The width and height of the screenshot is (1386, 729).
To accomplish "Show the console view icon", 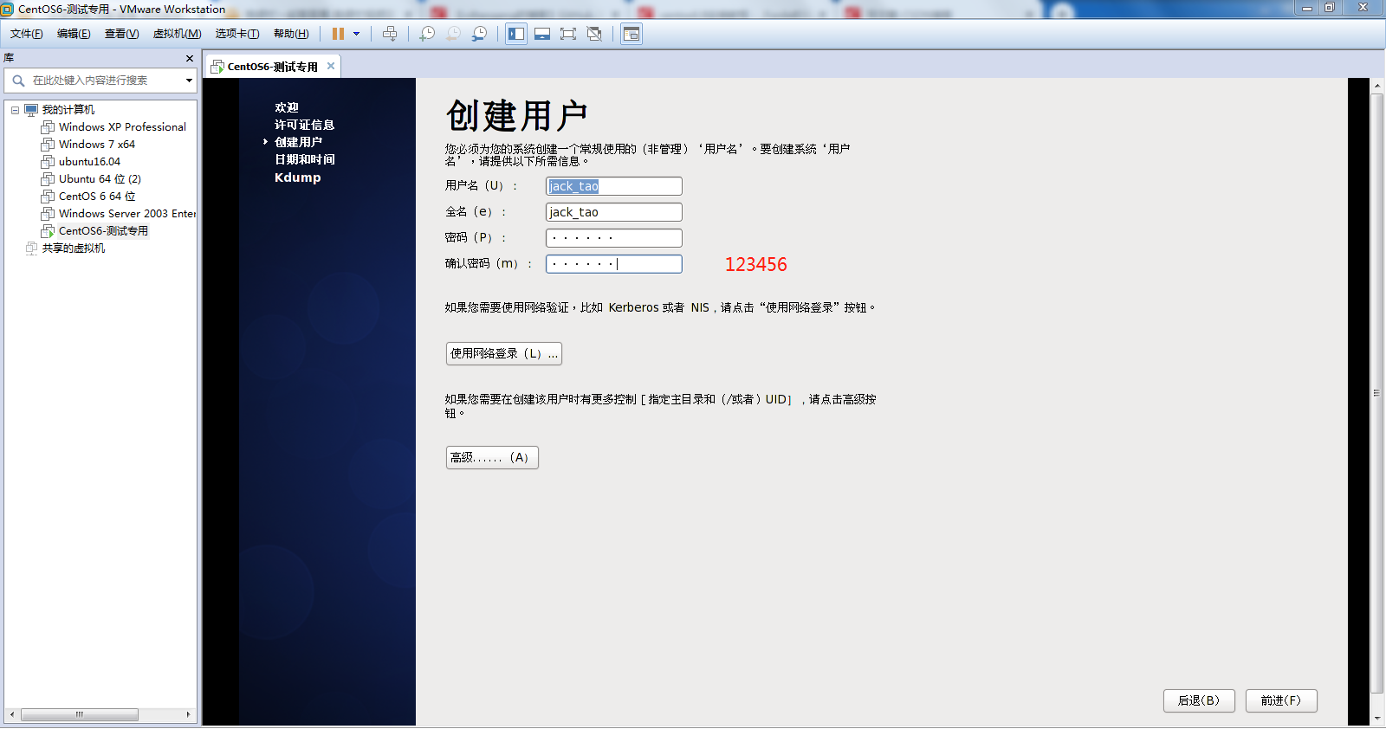I will pyautogui.click(x=631, y=34).
